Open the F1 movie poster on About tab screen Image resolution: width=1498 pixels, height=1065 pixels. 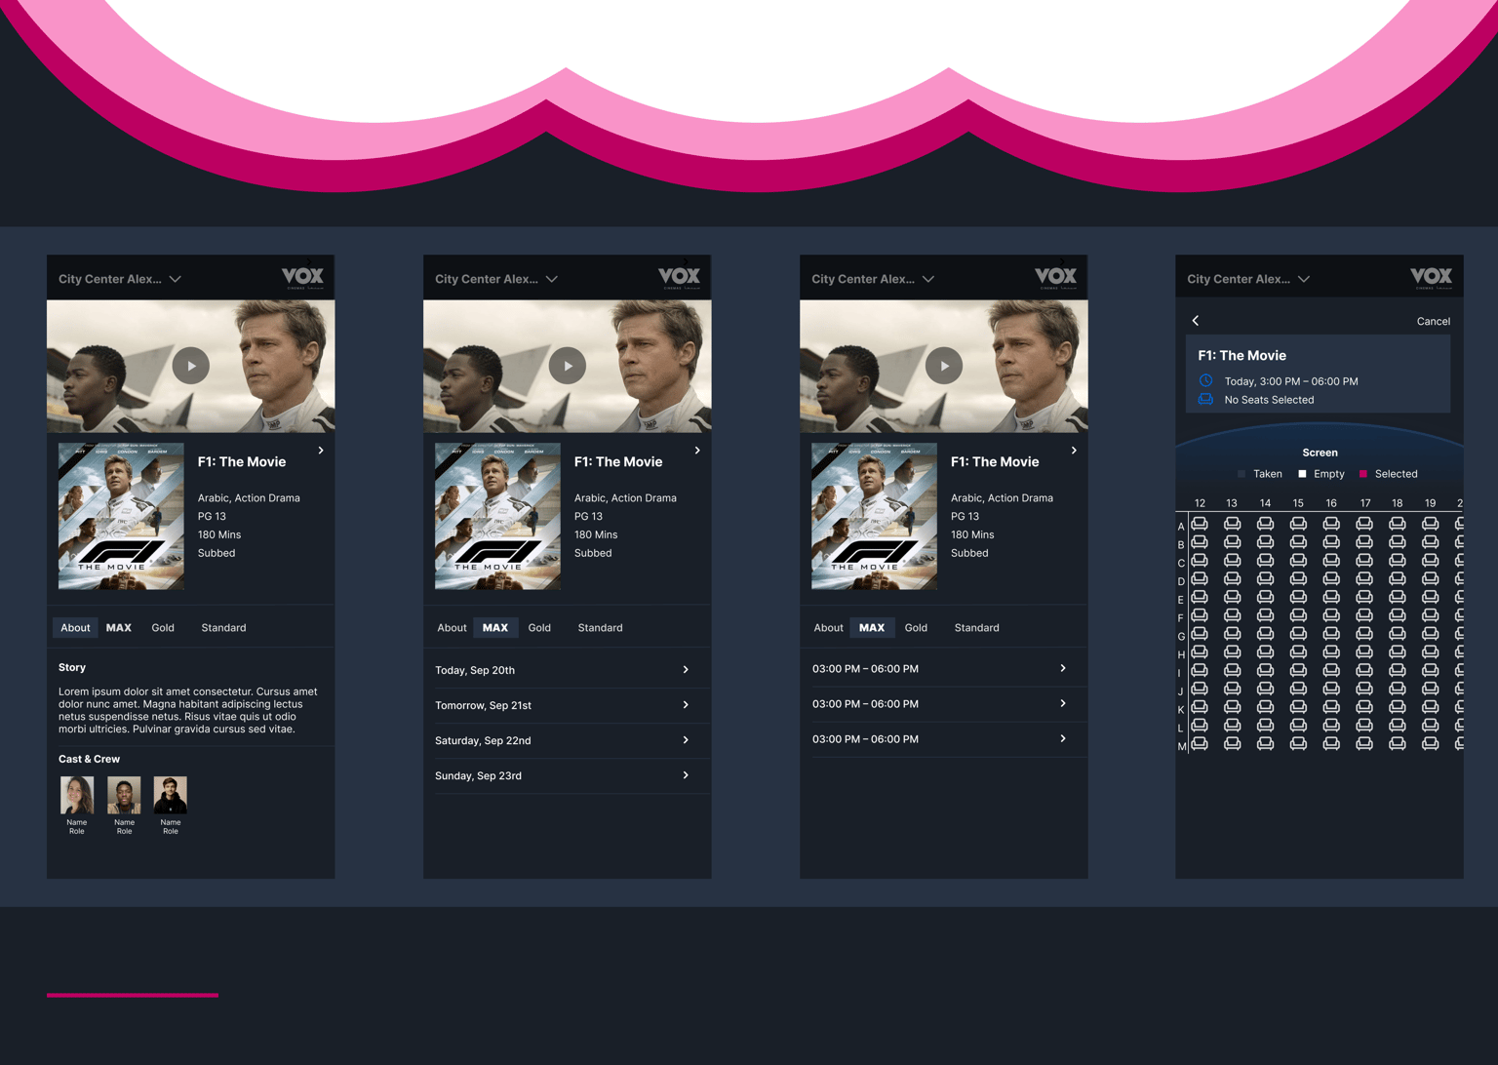point(121,517)
